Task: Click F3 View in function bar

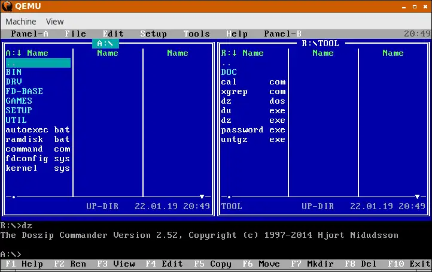Action: click(115, 264)
